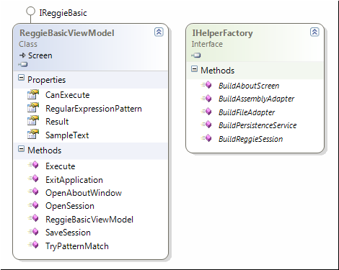Select the OpenAboutWindow method name
339x270 pixels.
[84, 193]
